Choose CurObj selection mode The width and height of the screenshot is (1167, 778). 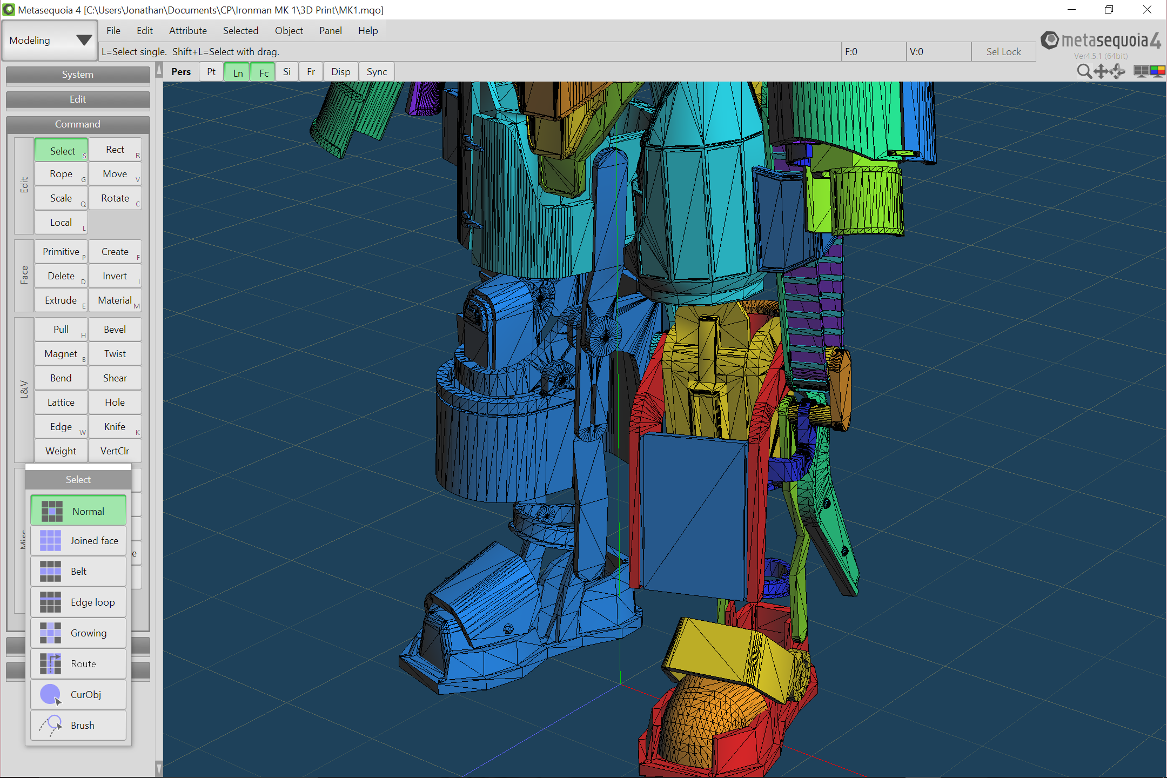pyautogui.click(x=78, y=695)
